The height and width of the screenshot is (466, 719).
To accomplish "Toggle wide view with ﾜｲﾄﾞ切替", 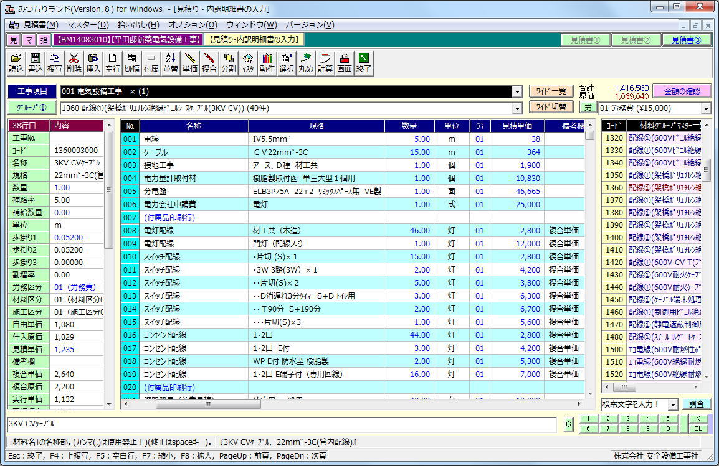I will coord(551,107).
